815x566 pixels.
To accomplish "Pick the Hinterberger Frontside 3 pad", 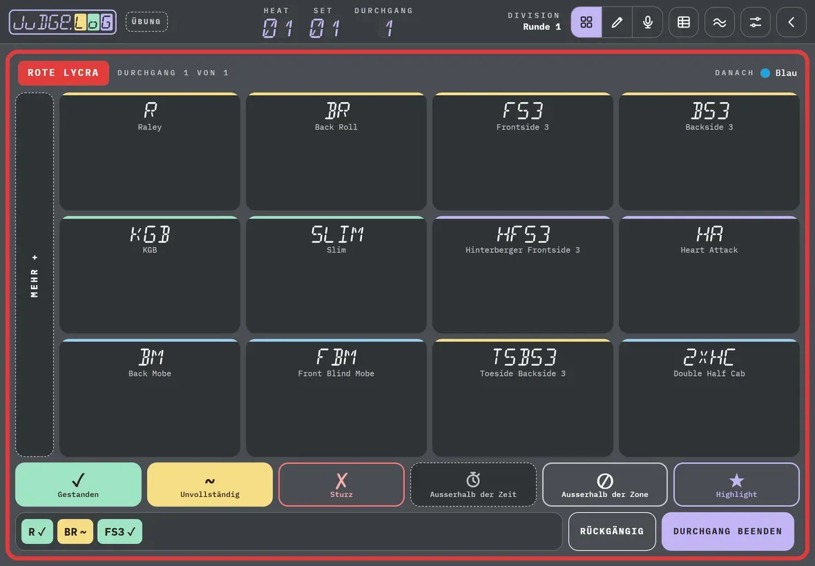I will pos(522,275).
